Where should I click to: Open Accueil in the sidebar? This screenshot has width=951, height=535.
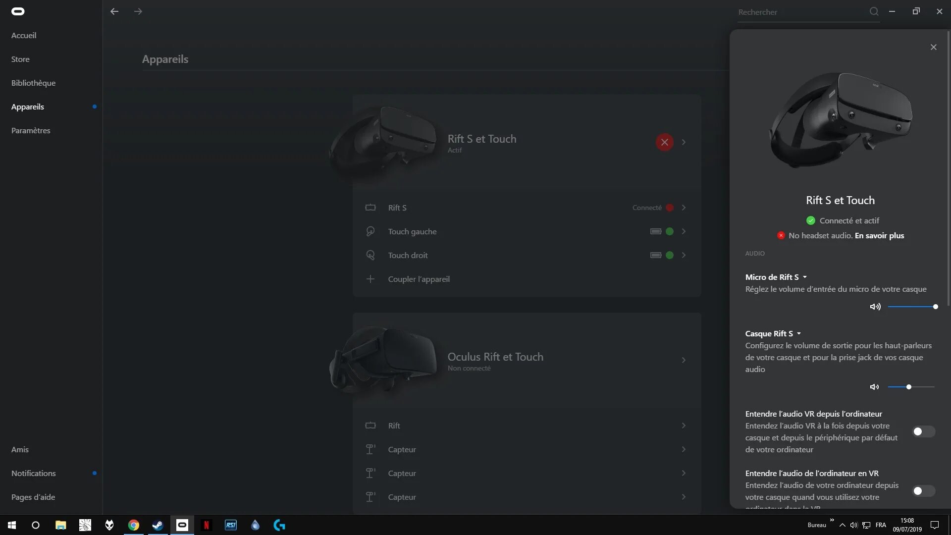(x=24, y=35)
